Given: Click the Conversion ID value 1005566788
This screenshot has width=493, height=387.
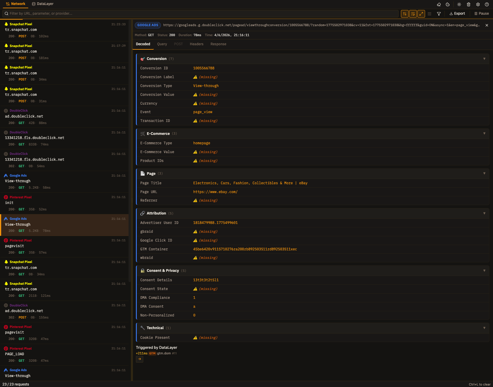Looking at the screenshot, I should pos(204,68).
